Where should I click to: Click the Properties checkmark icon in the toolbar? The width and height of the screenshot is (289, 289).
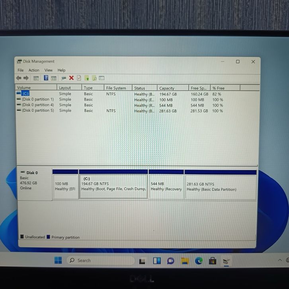(79, 78)
